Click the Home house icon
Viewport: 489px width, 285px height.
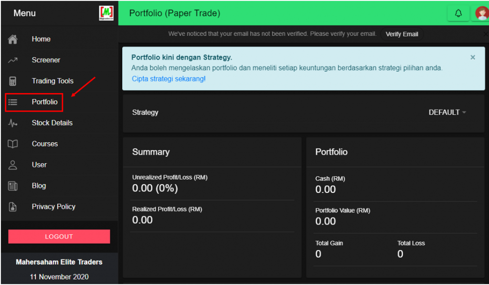13,40
